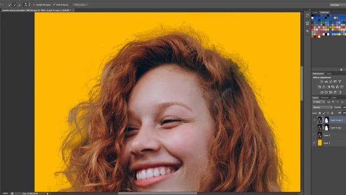The image size is (346, 195).
Task: Add a Posterize adjustment
Action: (326, 92)
